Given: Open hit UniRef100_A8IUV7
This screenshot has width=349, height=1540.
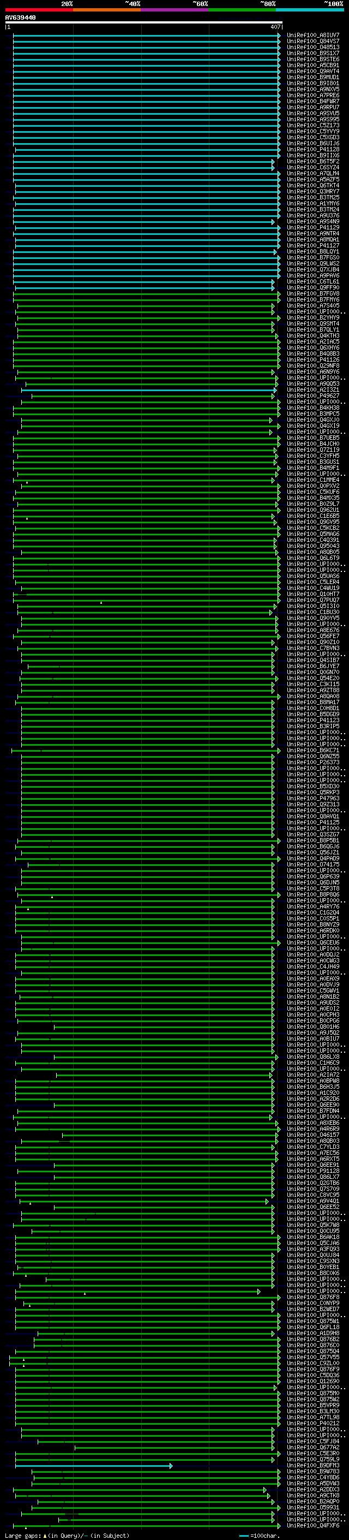Looking at the screenshot, I should (x=312, y=36).
